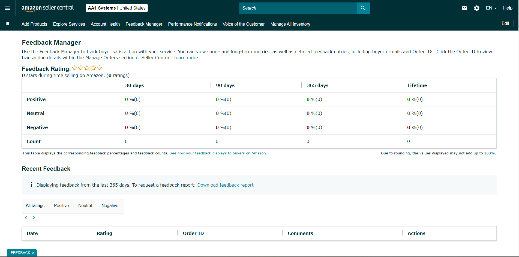Click the Actions column header
The height and width of the screenshot is (257, 519).
pos(416,233)
